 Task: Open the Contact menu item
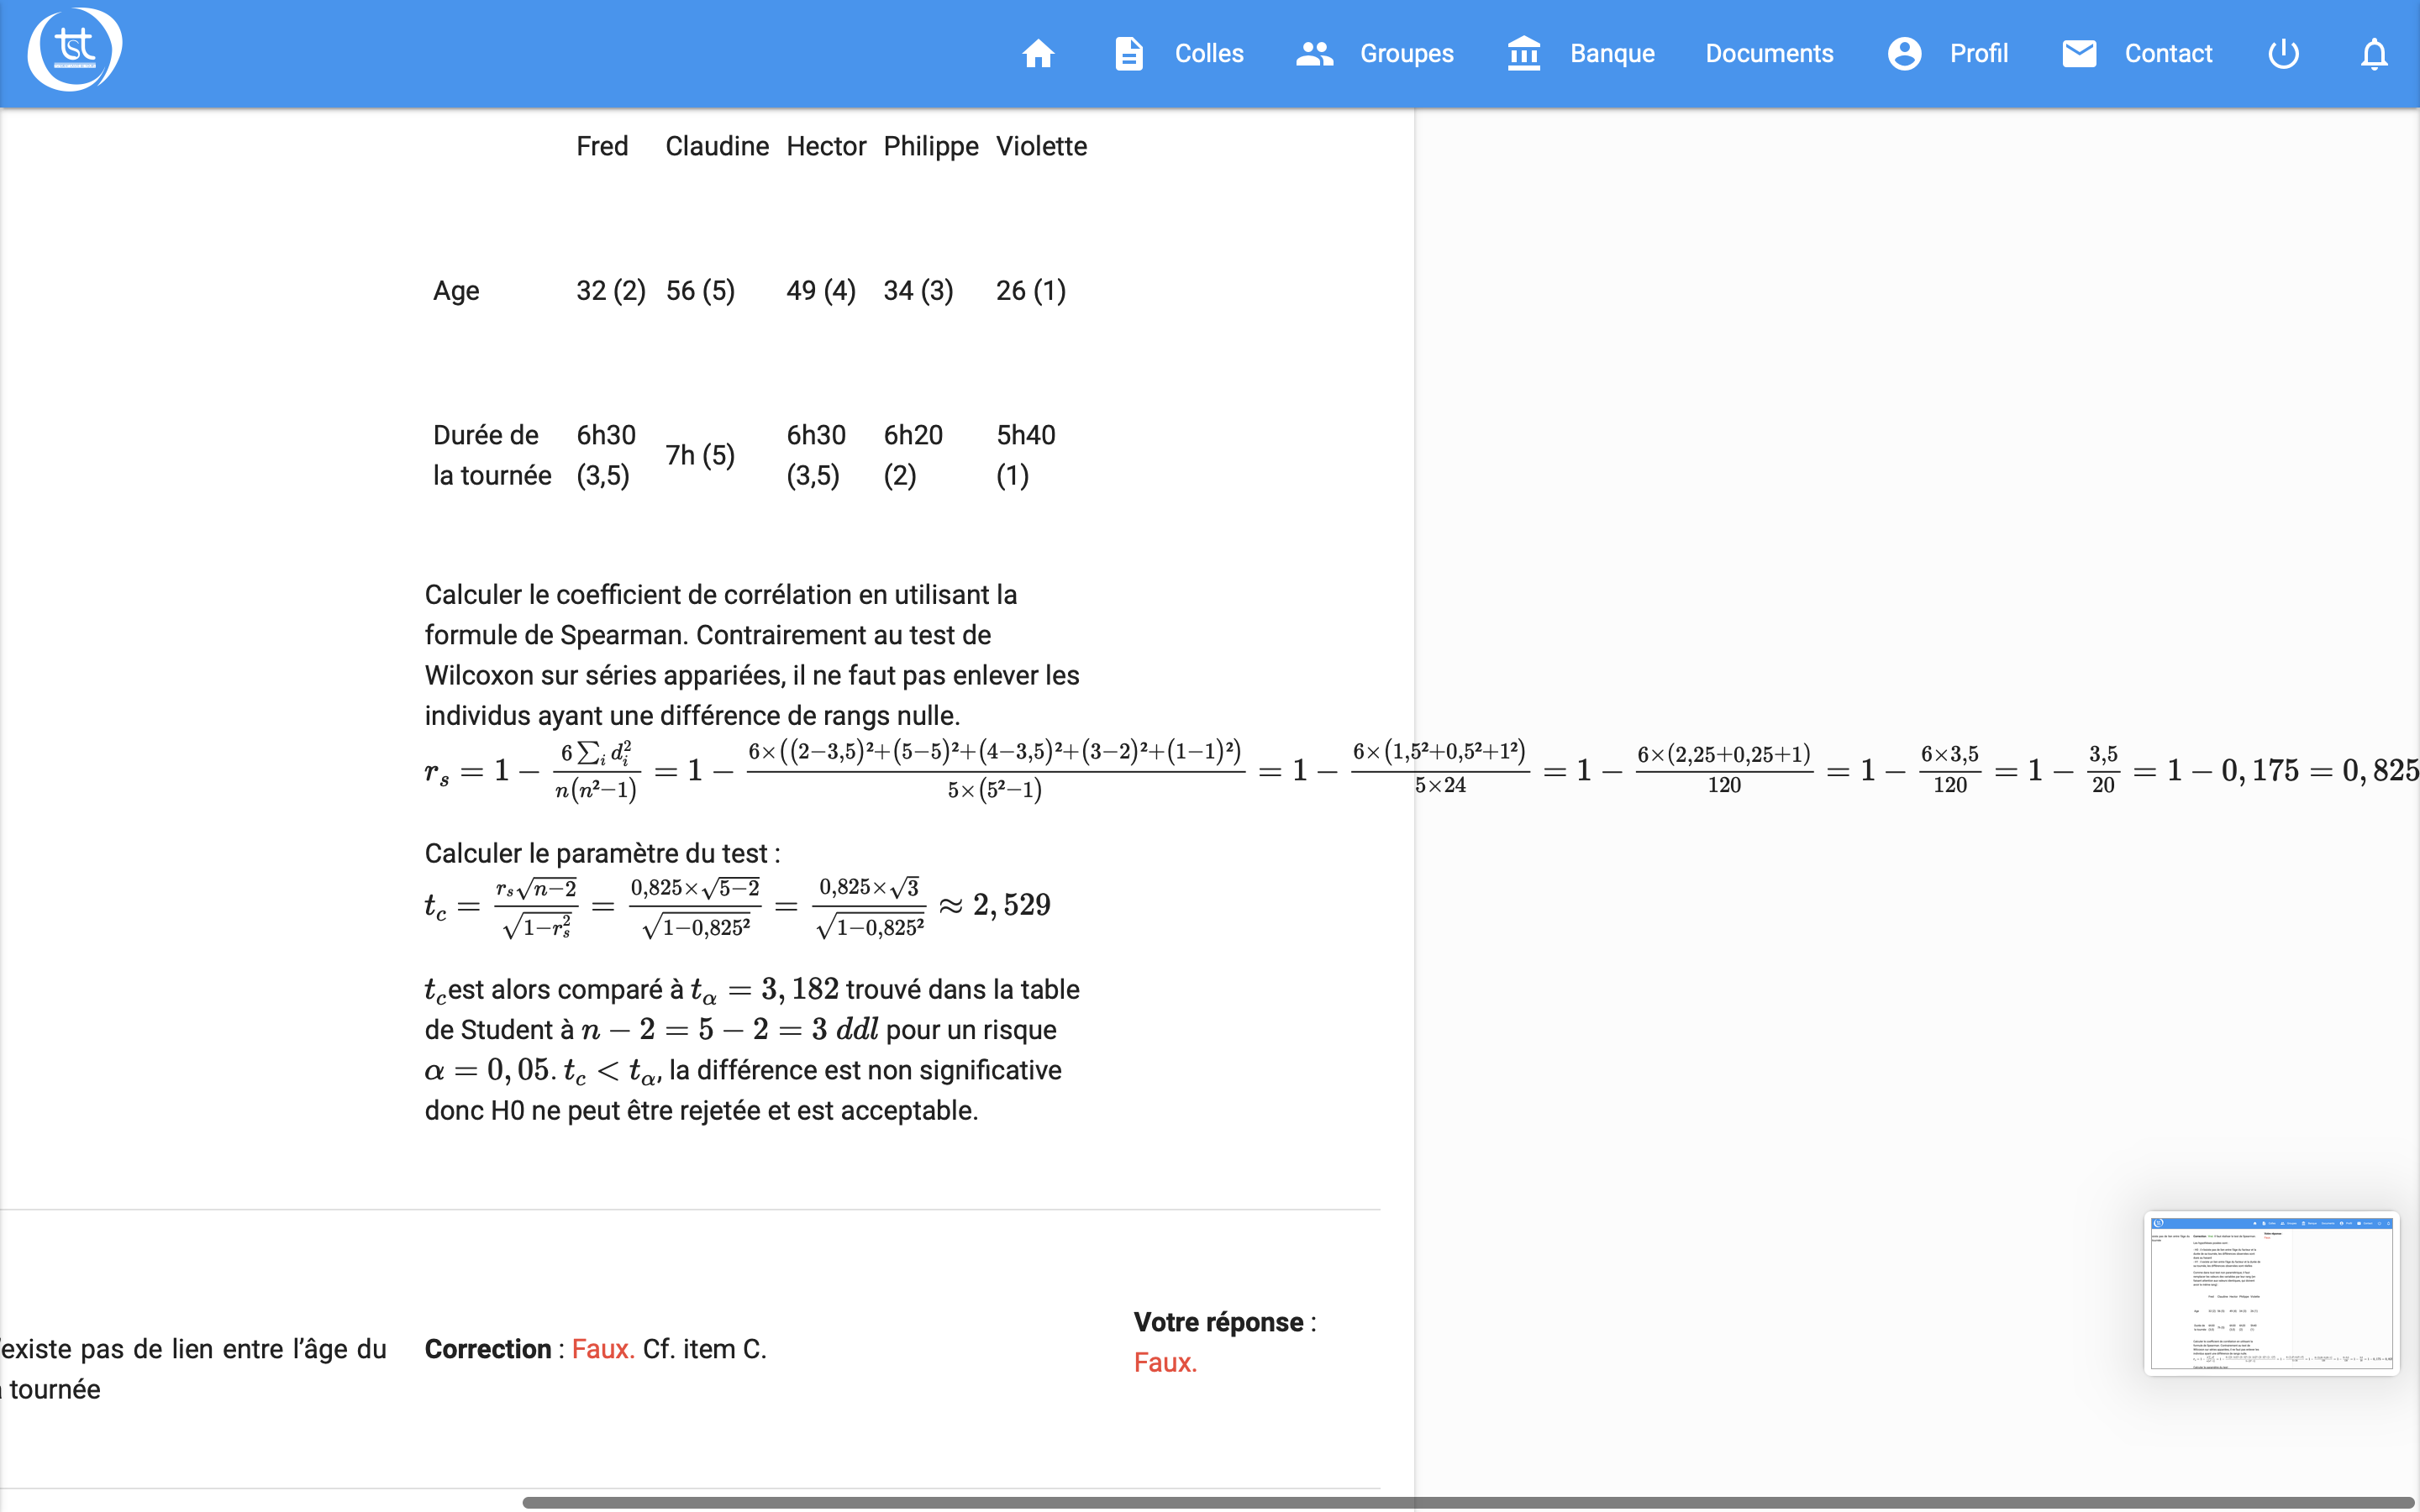2168,53
